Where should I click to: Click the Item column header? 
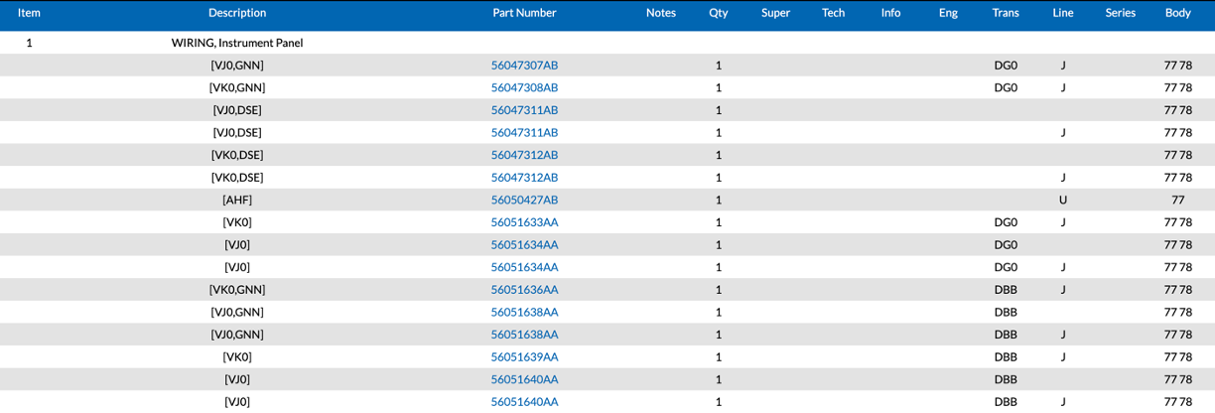point(29,13)
